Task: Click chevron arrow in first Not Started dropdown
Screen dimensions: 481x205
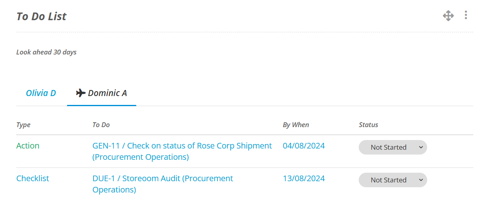Action: coord(421,147)
